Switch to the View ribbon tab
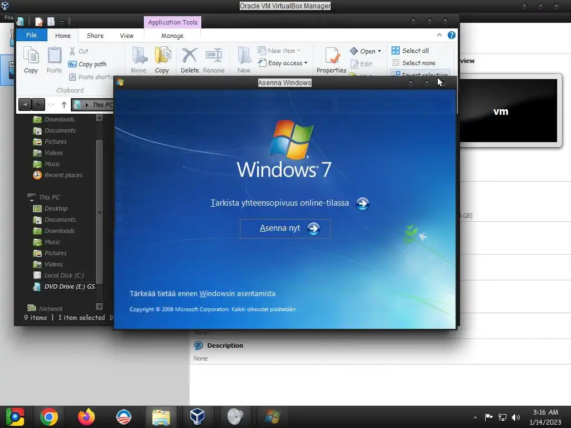The image size is (571, 428). (x=127, y=35)
